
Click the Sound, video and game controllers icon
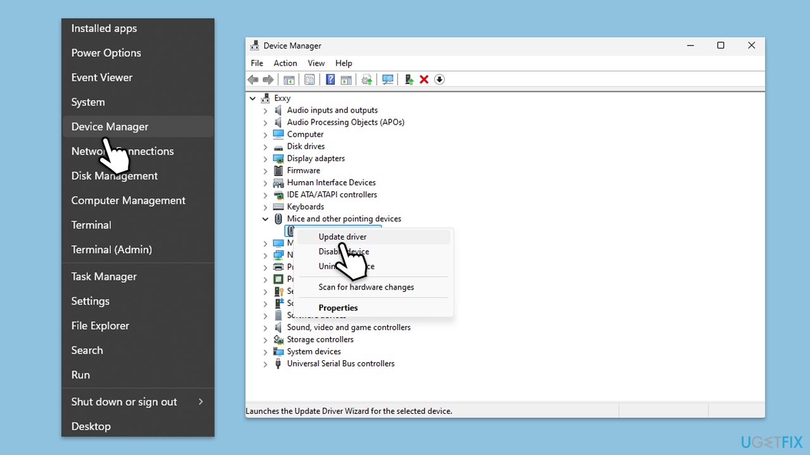pos(278,327)
